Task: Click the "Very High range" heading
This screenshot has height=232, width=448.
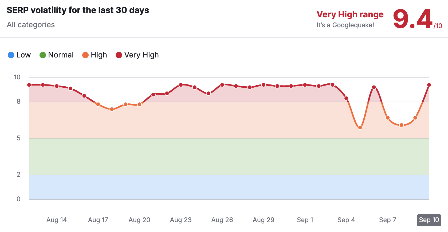Action: [x=350, y=14]
